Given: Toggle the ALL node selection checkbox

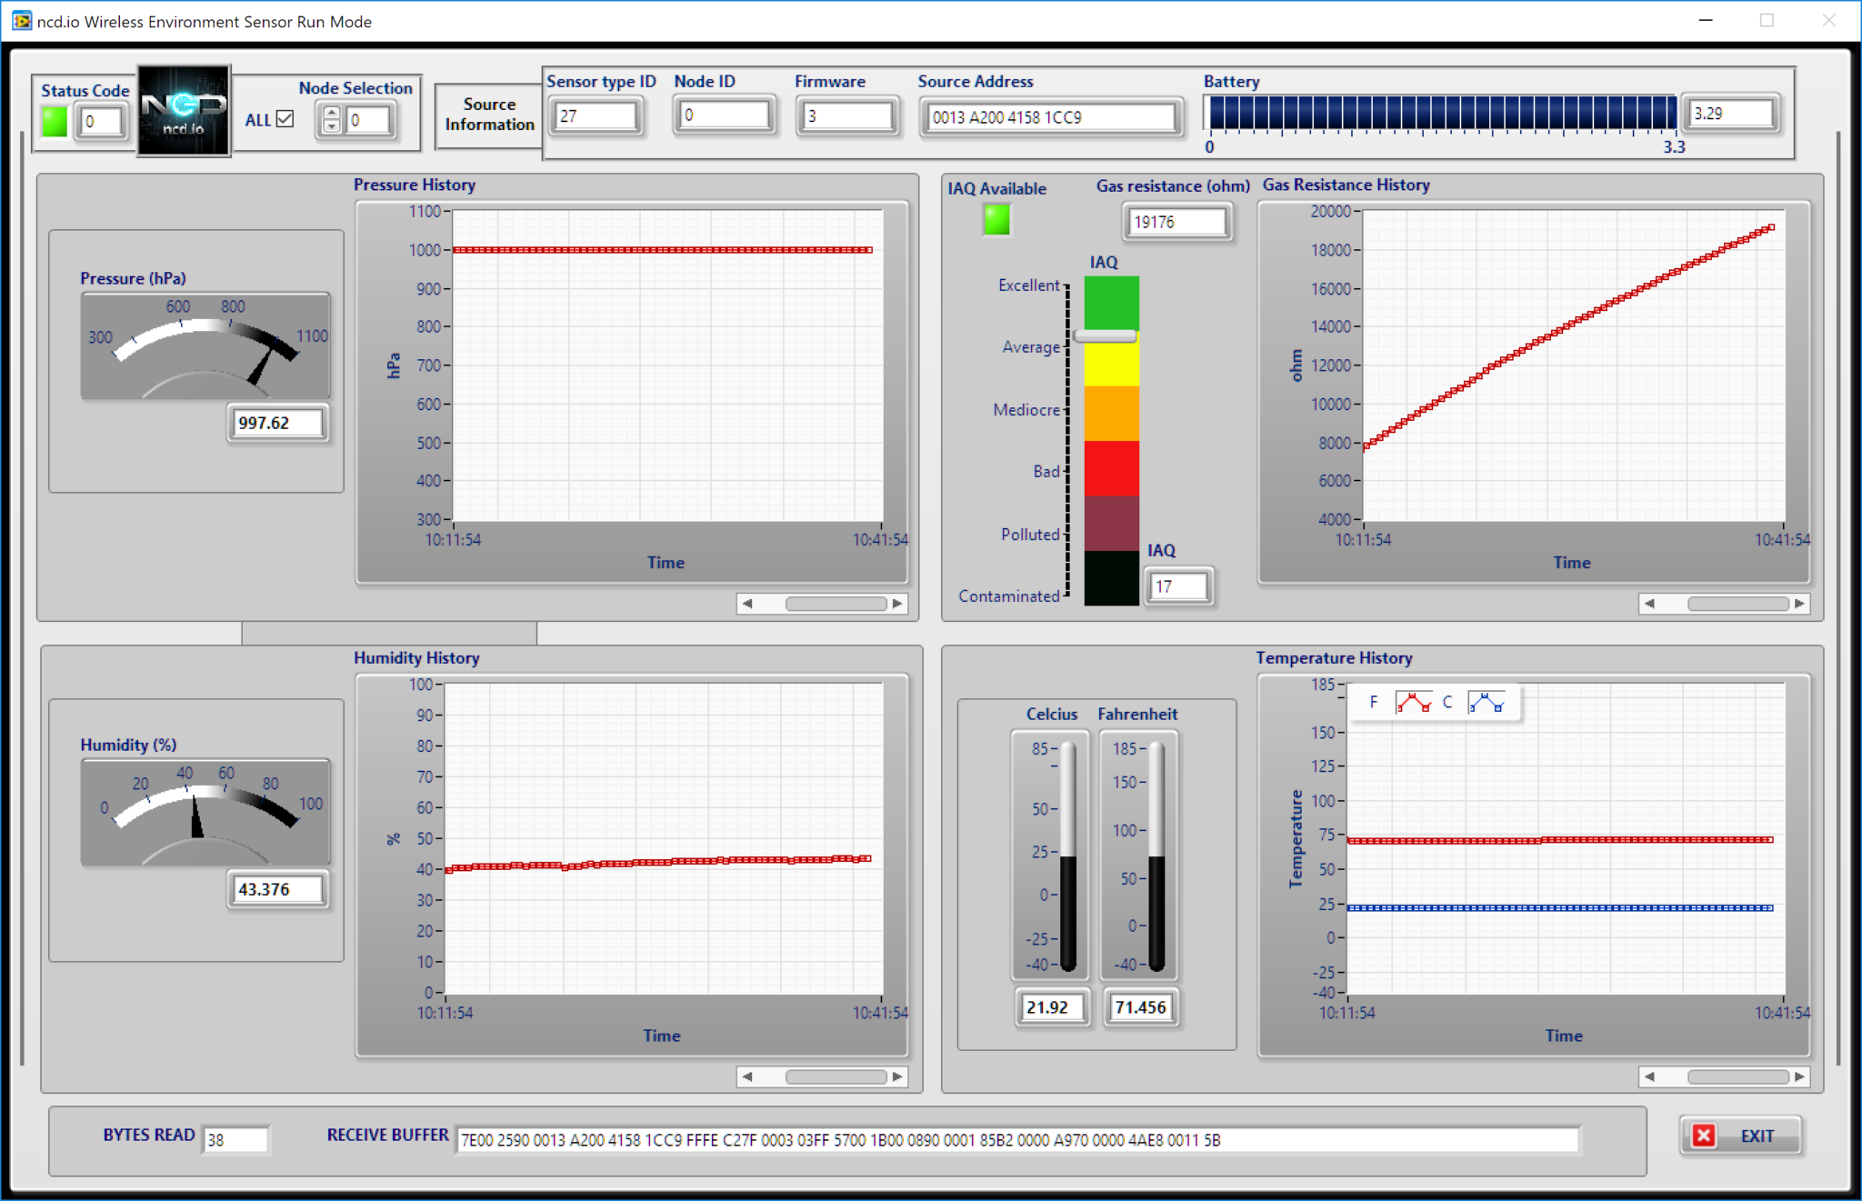Looking at the screenshot, I should 285,119.
